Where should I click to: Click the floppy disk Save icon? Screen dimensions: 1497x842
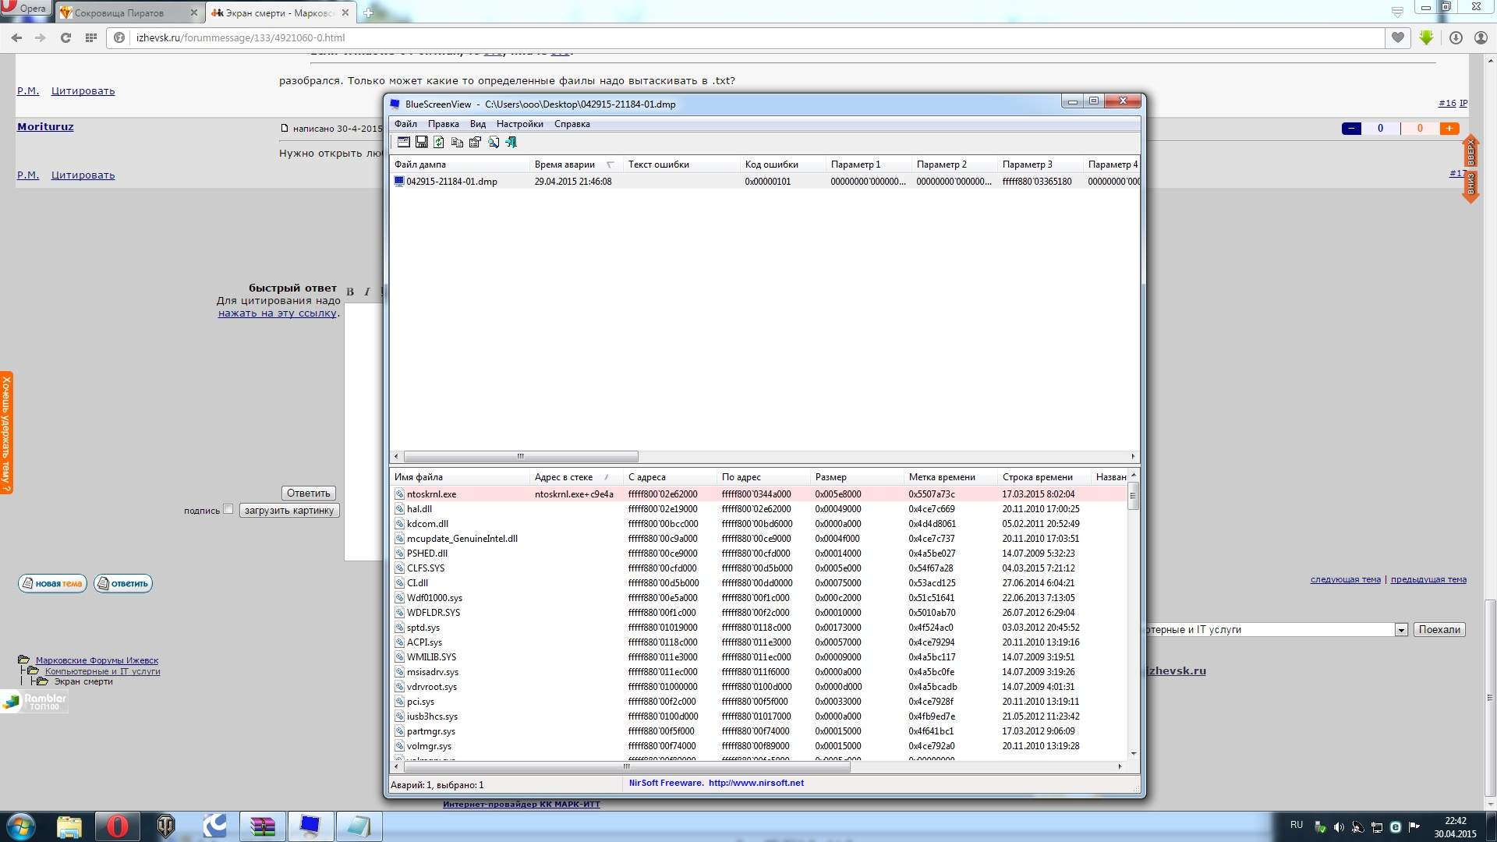tap(421, 142)
